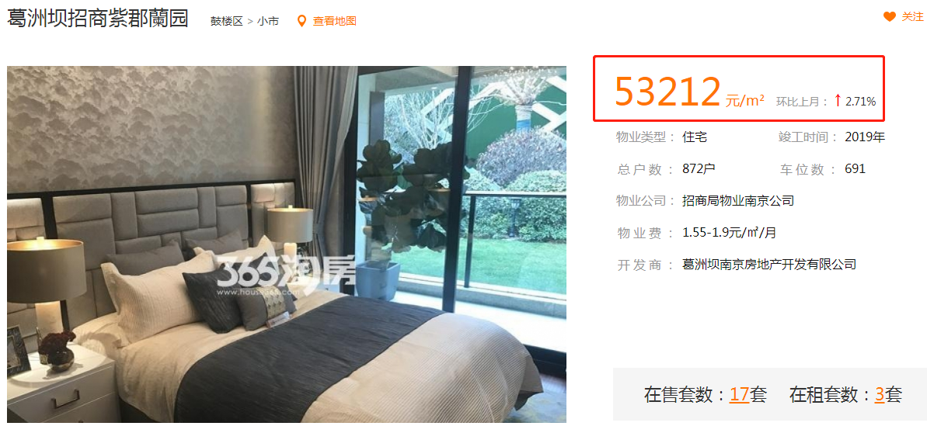The width and height of the screenshot is (927, 426).
Task: Click the 872户 total households value
Action: click(699, 169)
